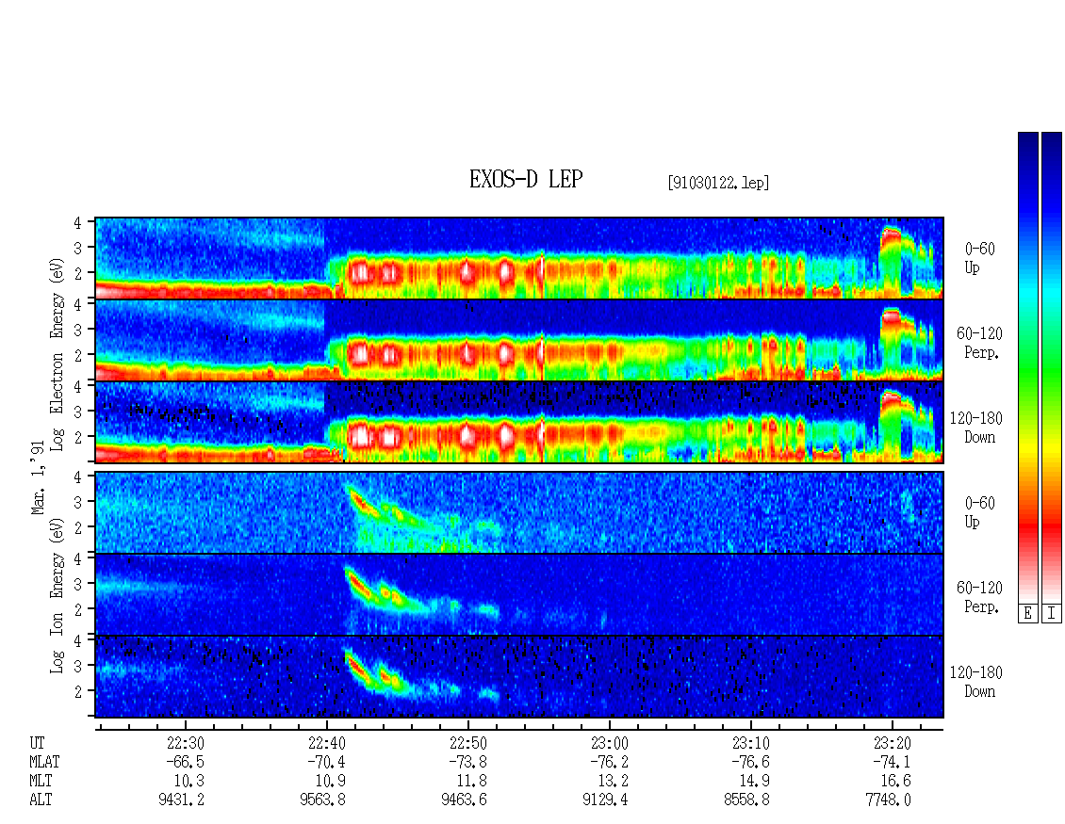The image size is (1065, 824).
Task: Open the electron 0-60 Up spectrogram panel
Action: (519, 258)
